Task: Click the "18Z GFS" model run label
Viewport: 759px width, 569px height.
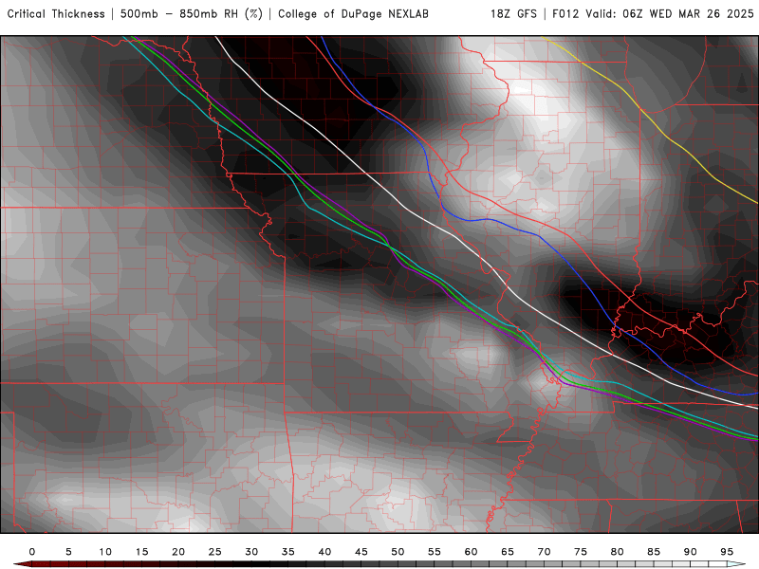Action: 513,13
